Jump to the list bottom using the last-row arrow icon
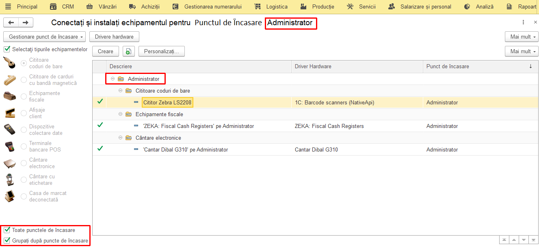This screenshot has width=539, height=249. pyautogui.click(x=533, y=240)
